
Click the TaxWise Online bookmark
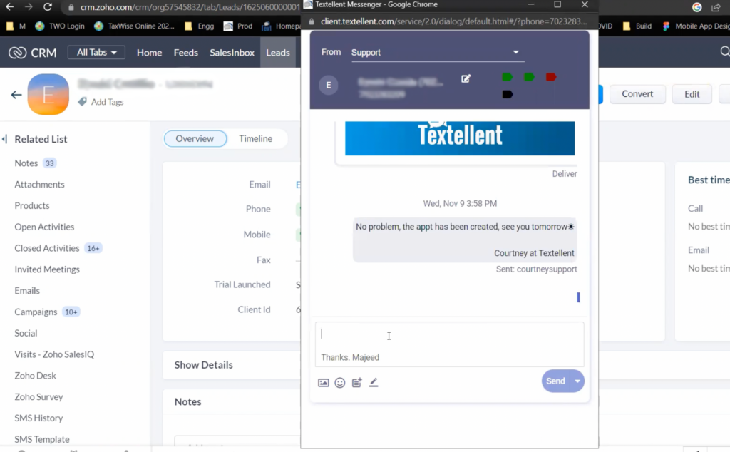(x=134, y=26)
